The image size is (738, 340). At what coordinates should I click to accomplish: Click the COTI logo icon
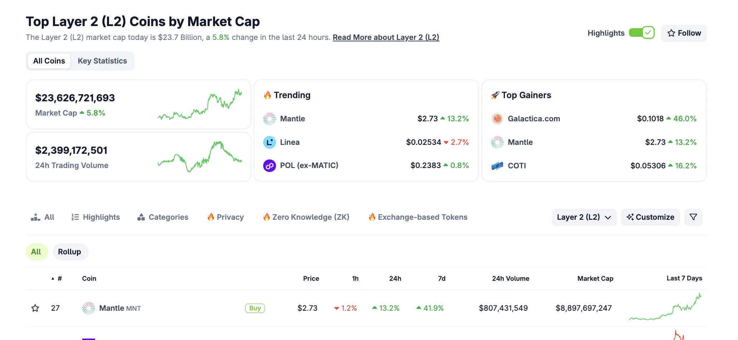(497, 166)
